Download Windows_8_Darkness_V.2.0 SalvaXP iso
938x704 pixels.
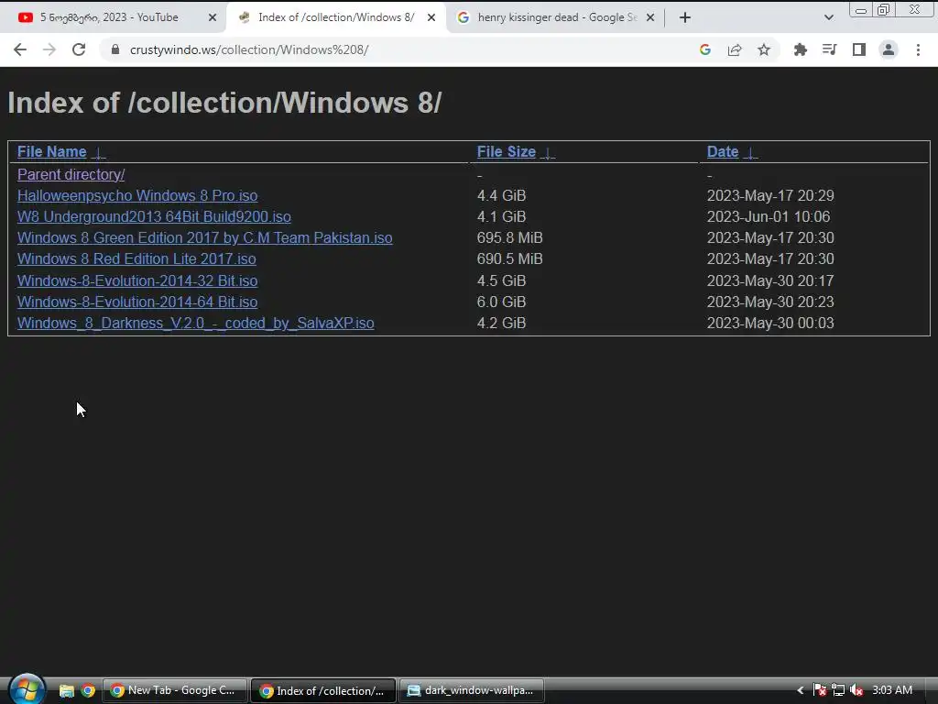pyautogui.click(x=196, y=324)
